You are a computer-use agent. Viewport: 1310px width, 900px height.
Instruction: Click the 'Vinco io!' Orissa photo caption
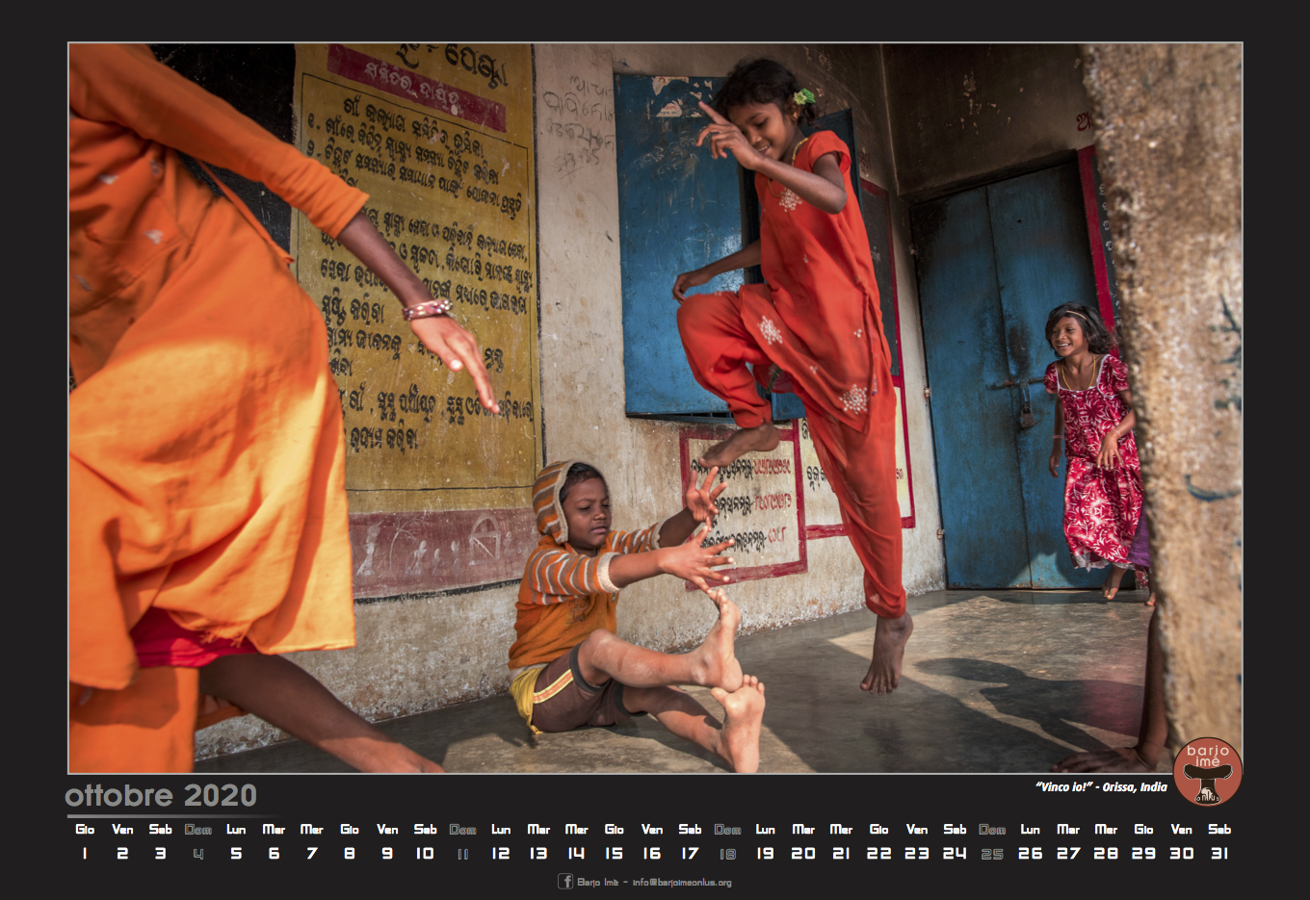[1101, 786]
